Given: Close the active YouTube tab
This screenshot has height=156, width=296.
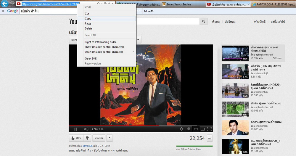Looking at the screenshot, I should [x=248, y=4].
